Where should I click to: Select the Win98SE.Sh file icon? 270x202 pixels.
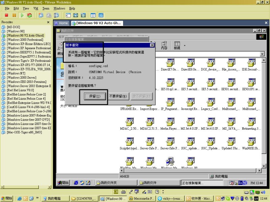[x=251, y=144]
